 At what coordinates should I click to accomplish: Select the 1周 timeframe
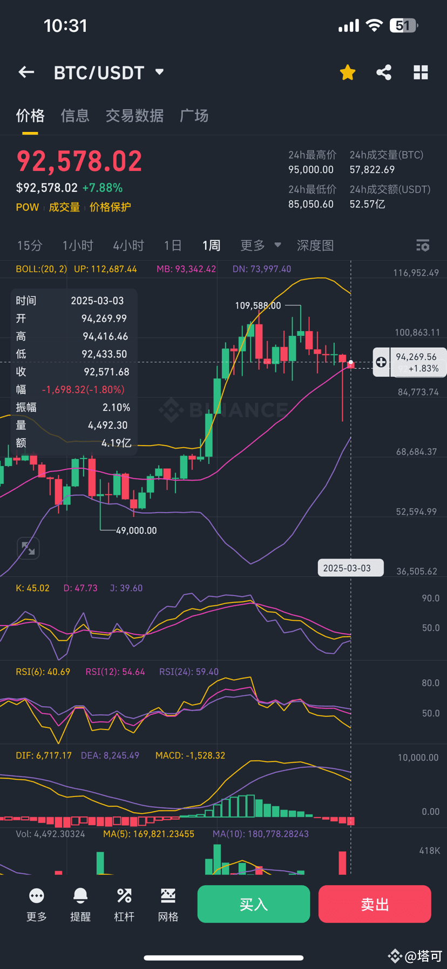tap(211, 245)
